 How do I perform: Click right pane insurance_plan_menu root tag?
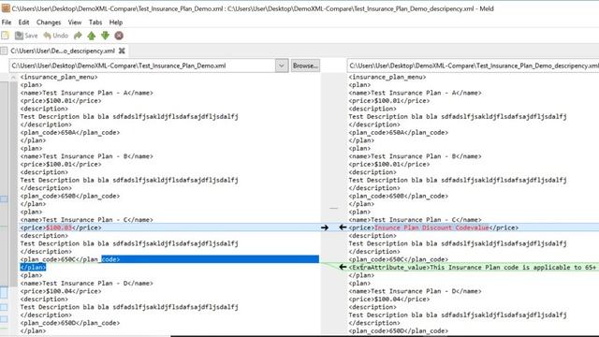point(387,77)
